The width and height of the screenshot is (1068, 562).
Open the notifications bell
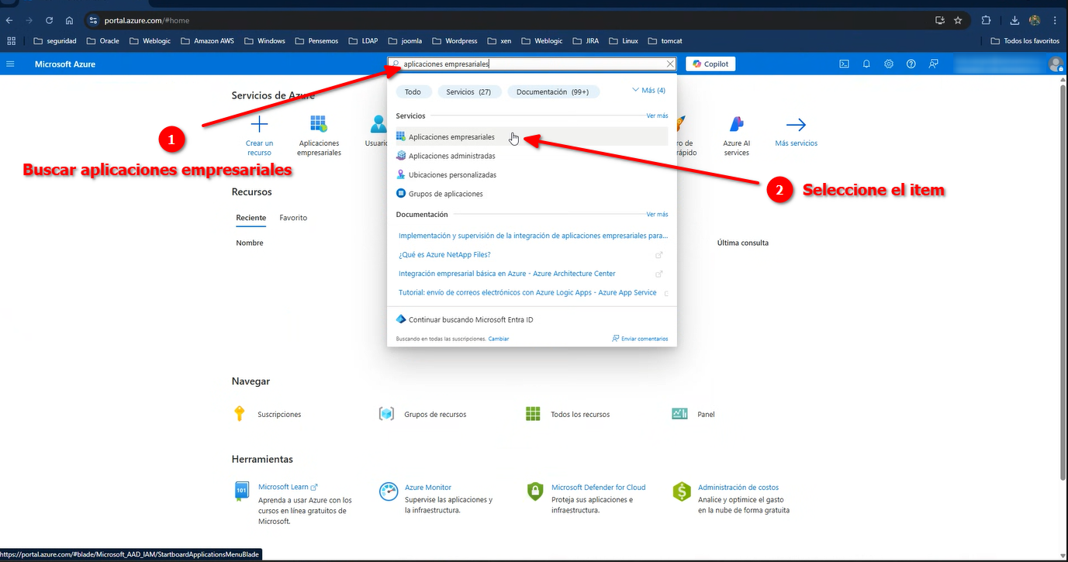(x=866, y=64)
